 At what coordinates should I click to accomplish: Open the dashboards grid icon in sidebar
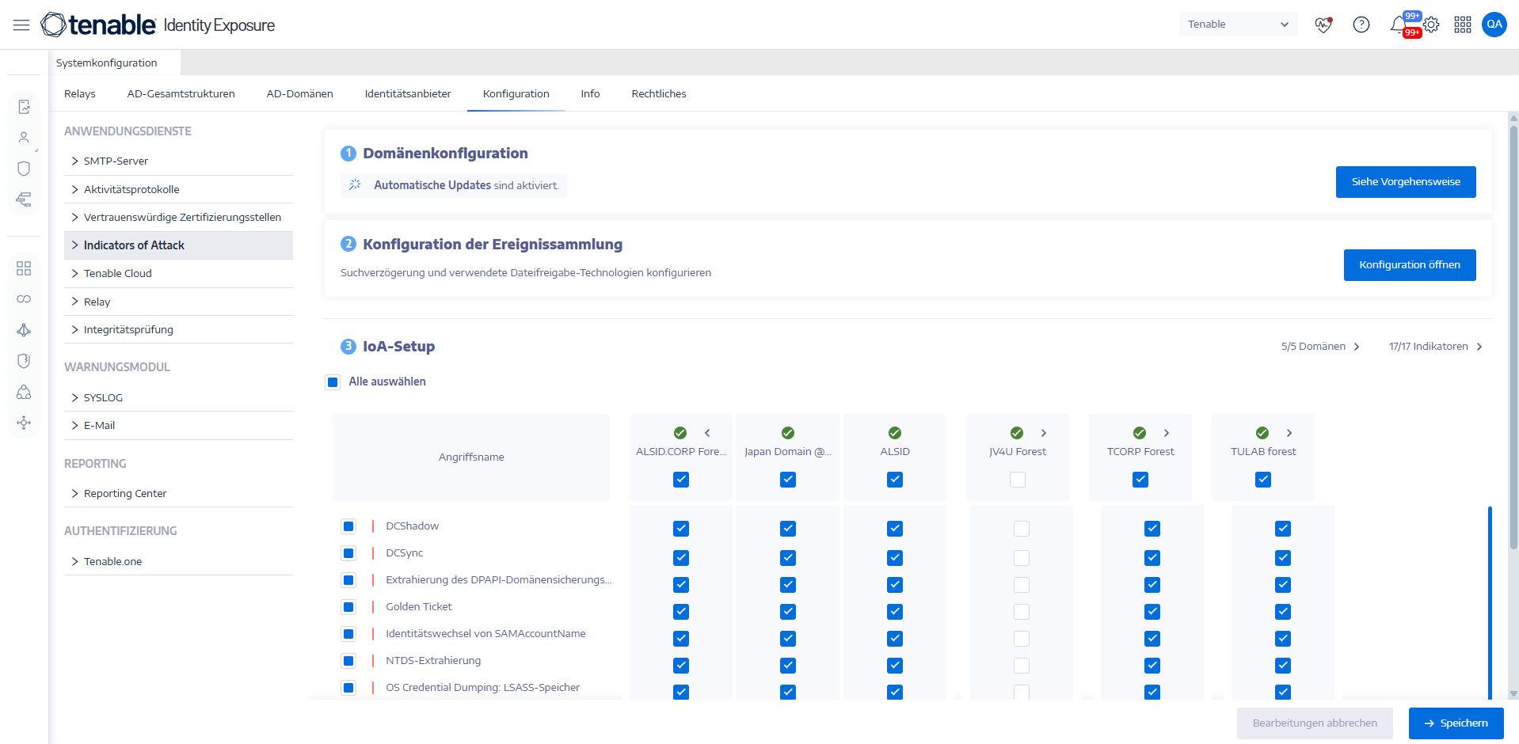24,268
